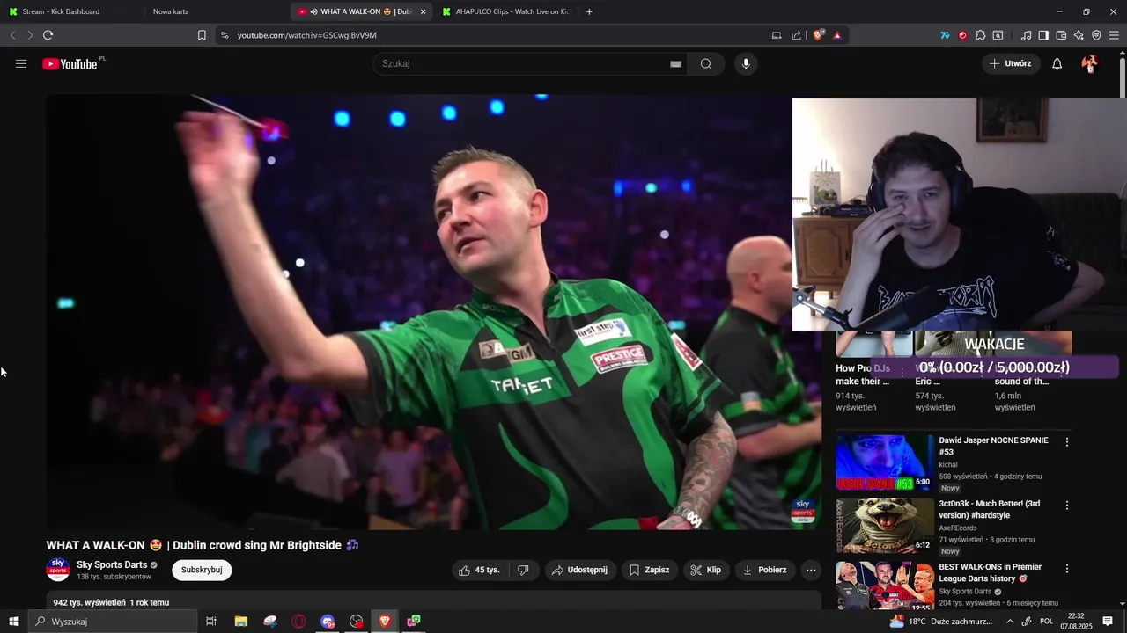Open YouTube notifications bell

point(1057,63)
